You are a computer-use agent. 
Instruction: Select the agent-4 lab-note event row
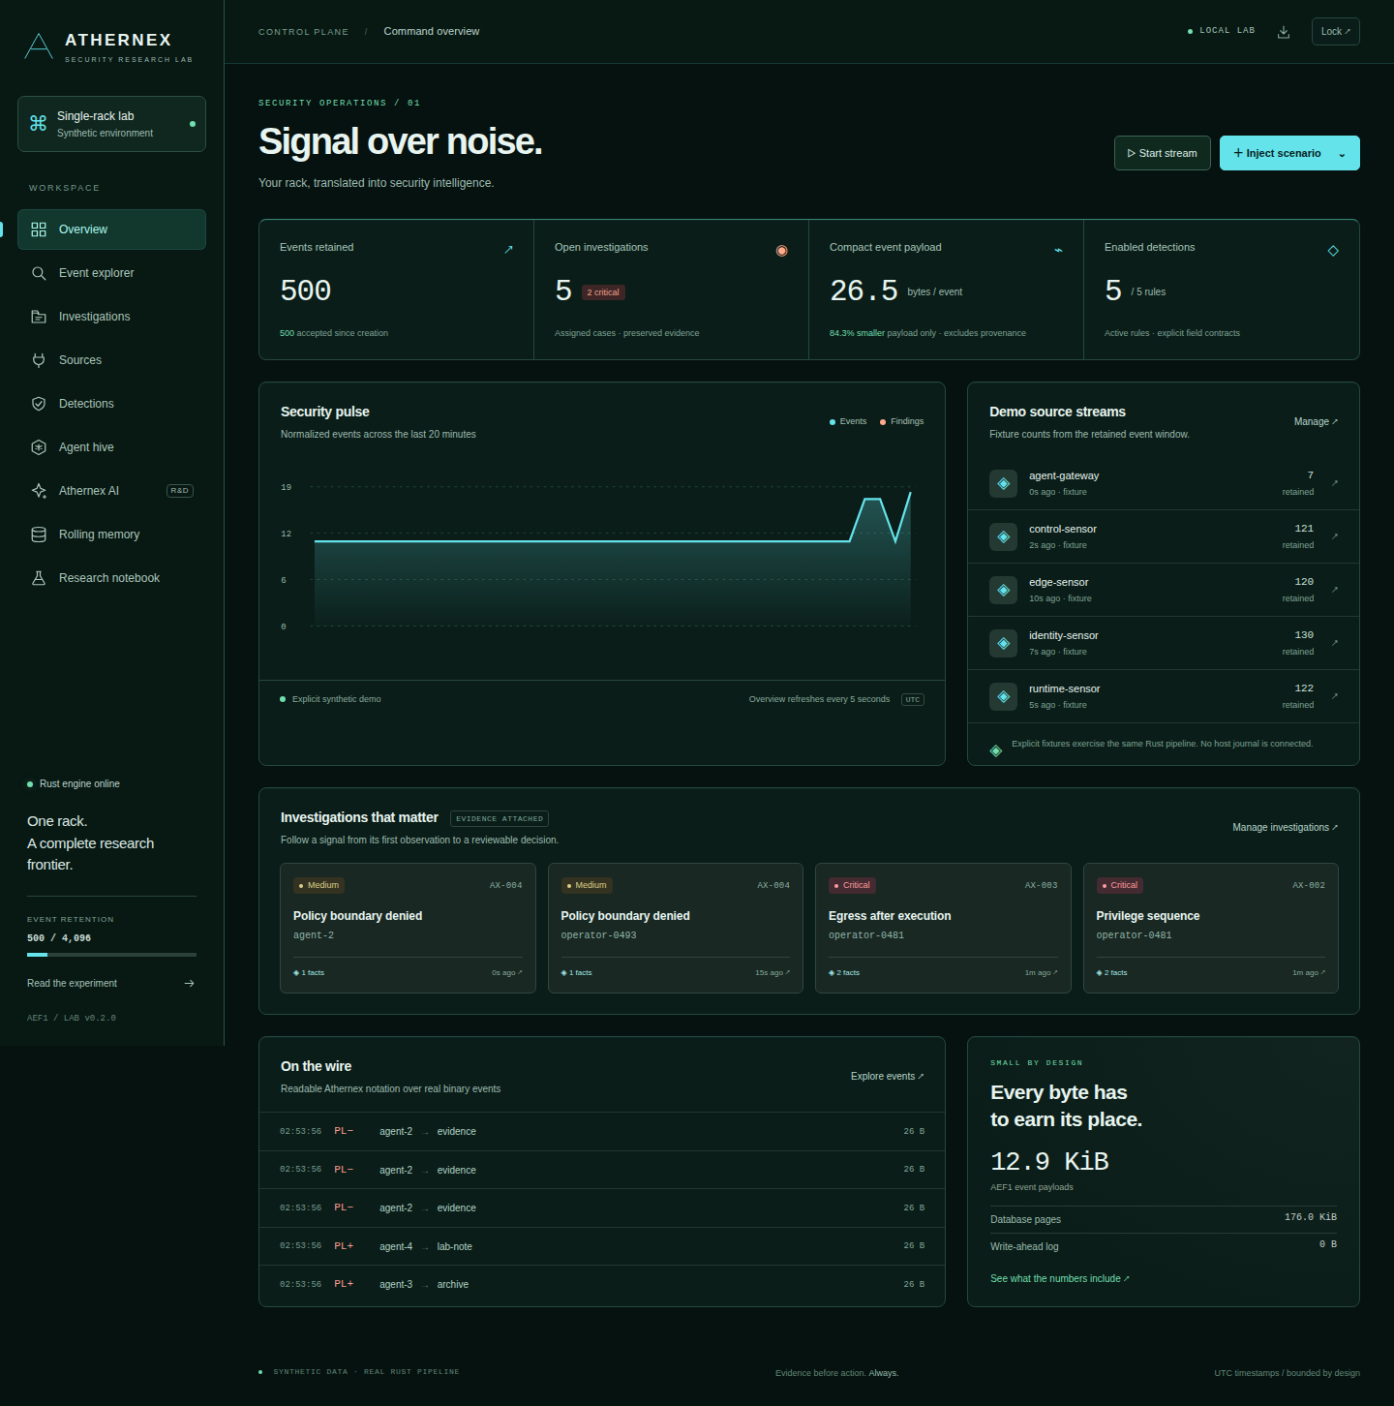point(602,1246)
